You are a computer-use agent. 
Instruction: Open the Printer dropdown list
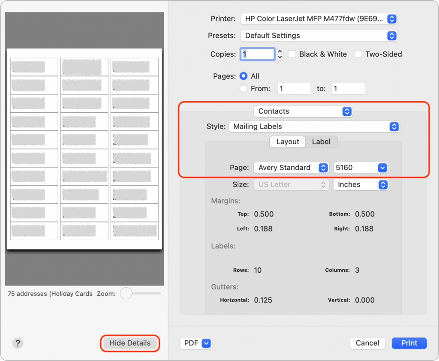319,19
